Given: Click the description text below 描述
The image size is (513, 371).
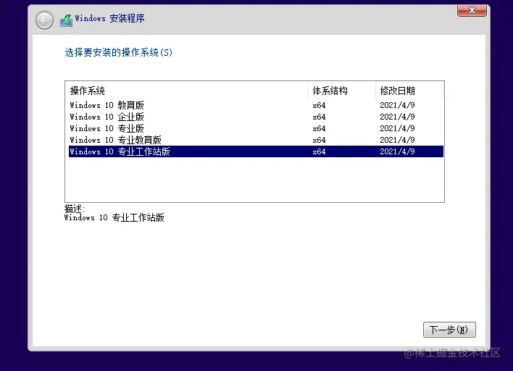Looking at the screenshot, I should point(114,217).
